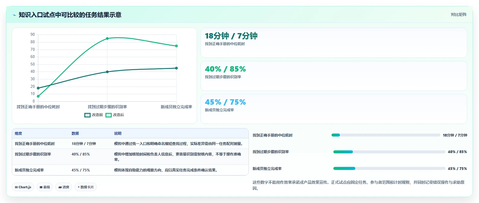The image size is (479, 203).
Task: Click table cell 找到正确手册的中位耗时
Action: [x=35, y=144]
